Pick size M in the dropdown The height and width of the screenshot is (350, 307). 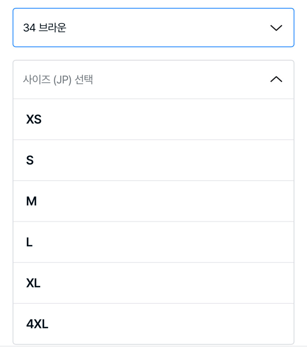(x=153, y=201)
